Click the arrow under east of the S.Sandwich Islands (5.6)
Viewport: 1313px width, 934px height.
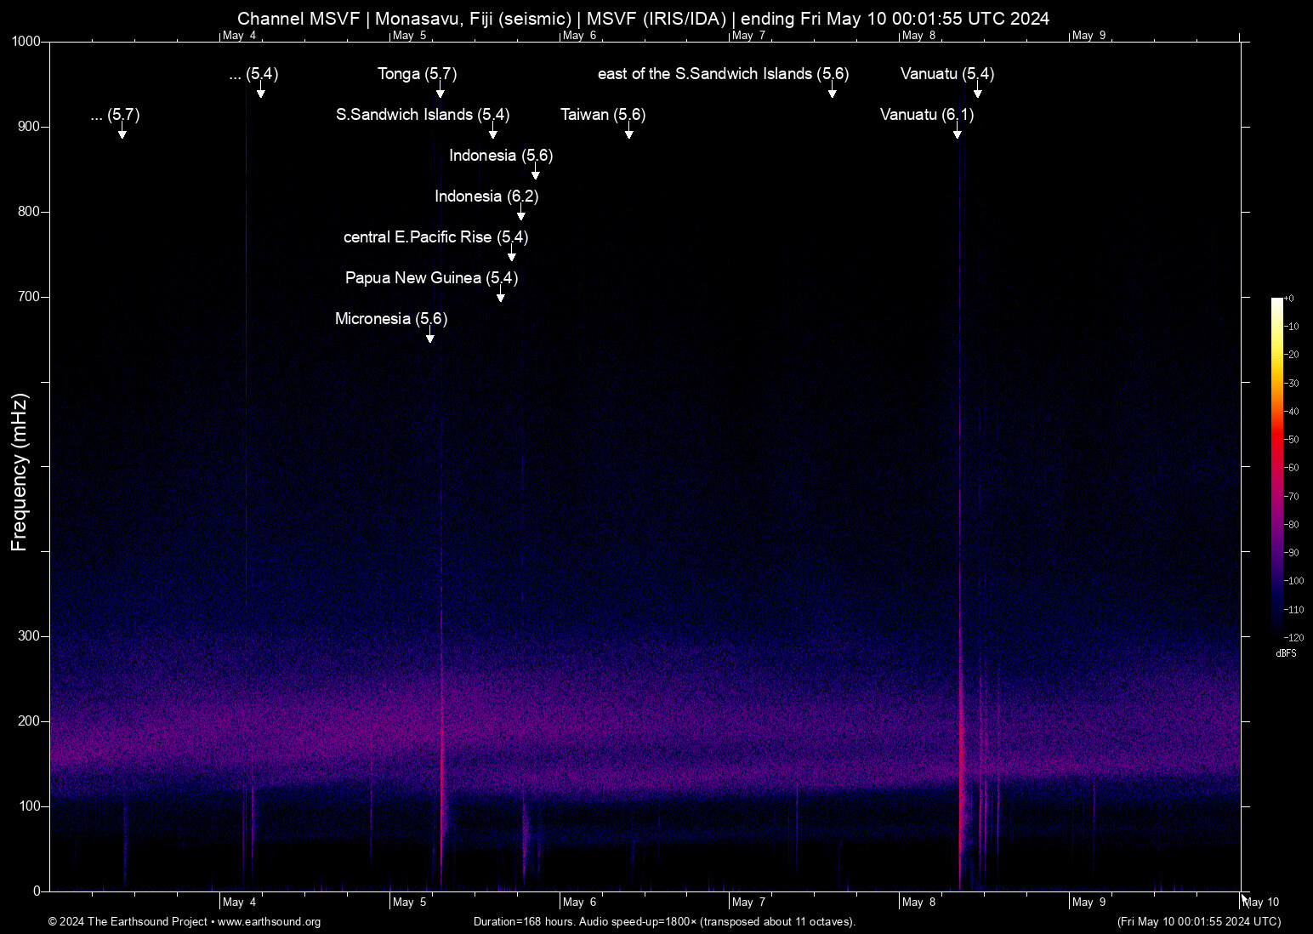832,94
